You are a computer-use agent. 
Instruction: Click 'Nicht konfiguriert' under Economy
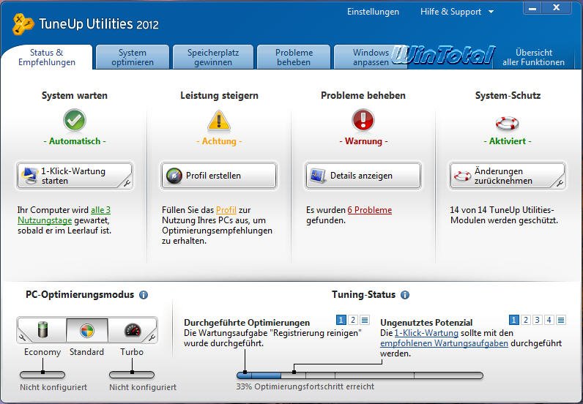click(x=53, y=387)
